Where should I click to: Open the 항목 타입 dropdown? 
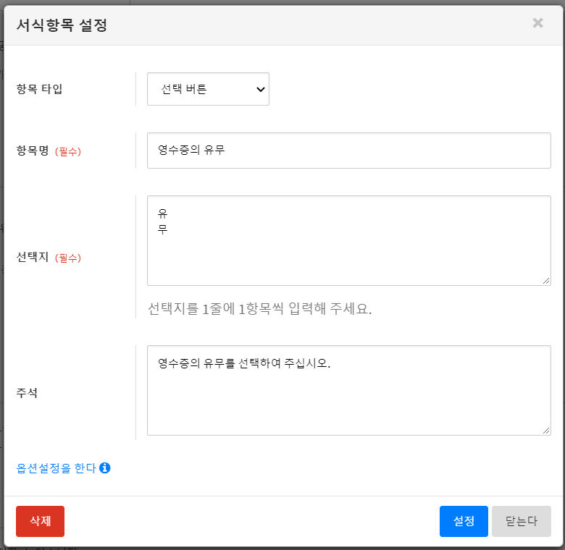click(208, 89)
